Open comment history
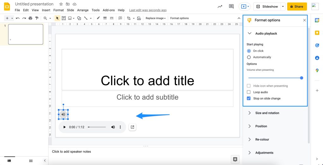The height and width of the screenshot is (165, 323). click(231, 6)
